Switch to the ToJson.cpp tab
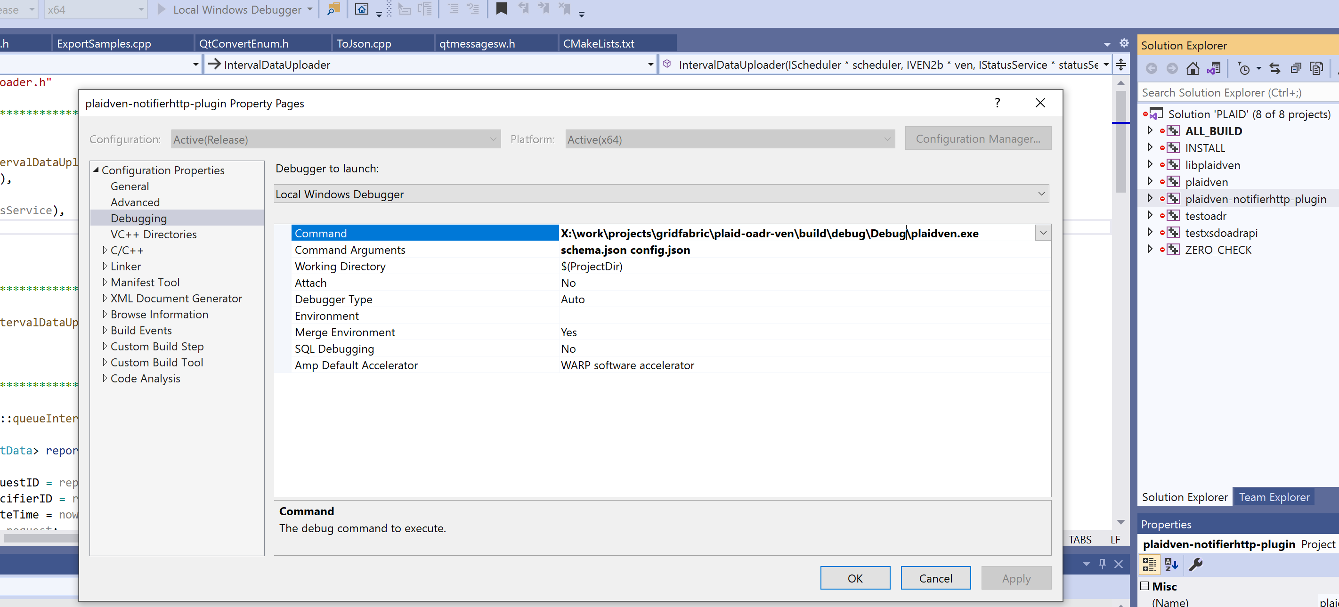 click(364, 44)
